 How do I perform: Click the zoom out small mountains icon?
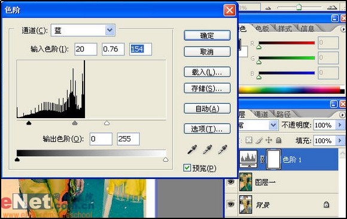[268, 8]
